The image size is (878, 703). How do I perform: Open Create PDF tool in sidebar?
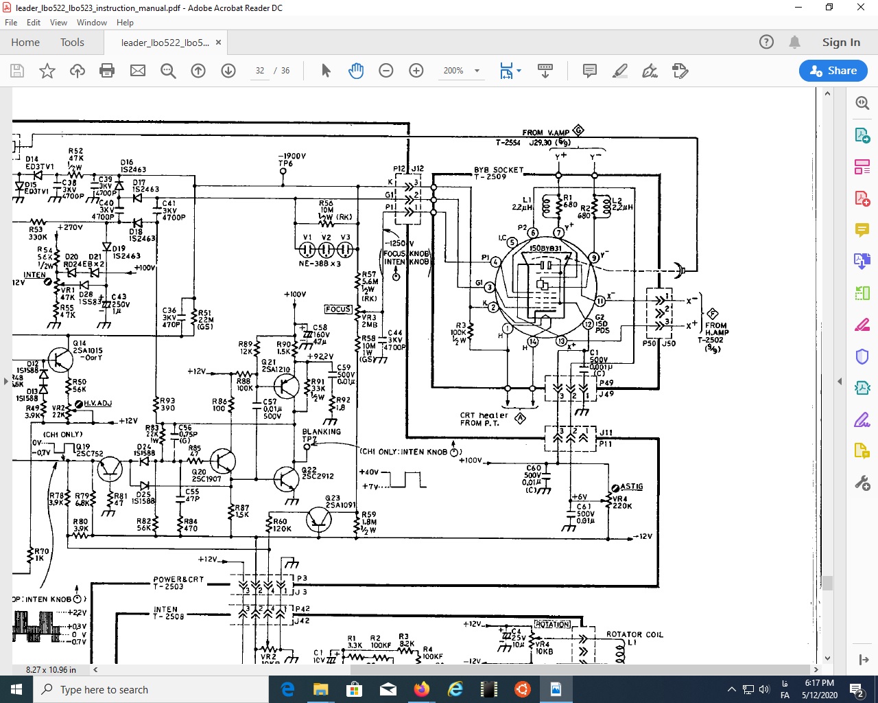(x=862, y=198)
